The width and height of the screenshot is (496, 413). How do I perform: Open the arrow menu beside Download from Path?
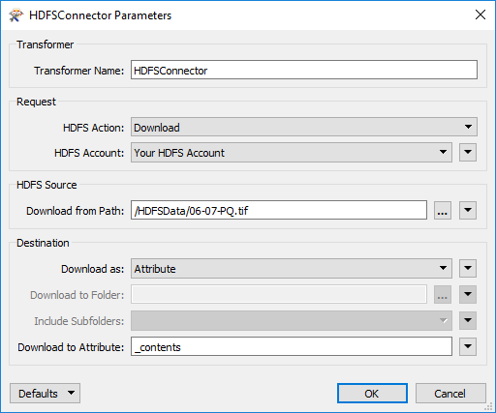pos(468,211)
